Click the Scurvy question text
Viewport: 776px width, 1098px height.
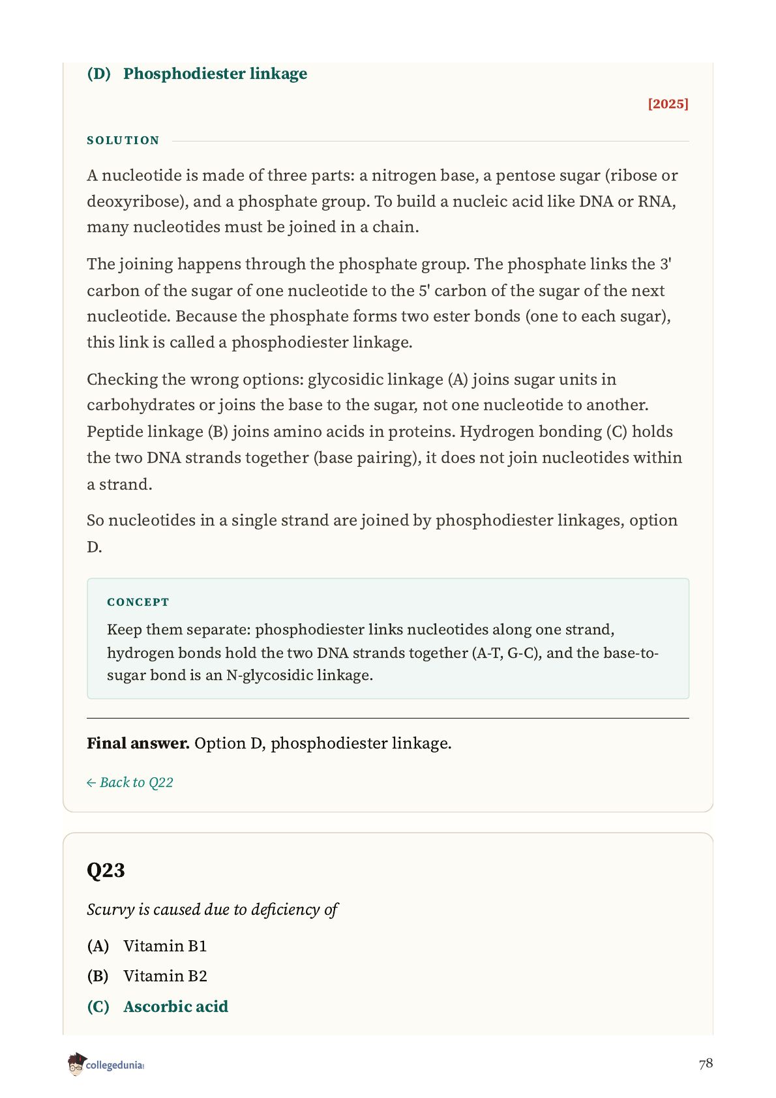213,910
